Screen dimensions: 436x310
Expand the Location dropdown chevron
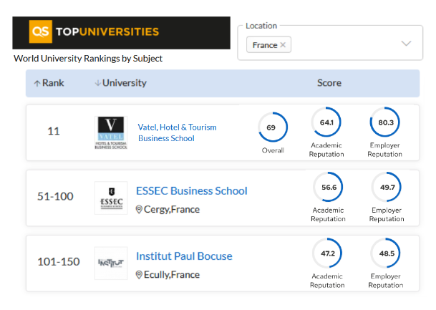406,44
